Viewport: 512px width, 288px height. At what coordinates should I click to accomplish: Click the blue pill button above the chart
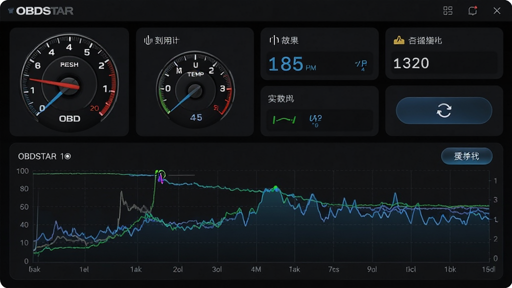point(466,156)
